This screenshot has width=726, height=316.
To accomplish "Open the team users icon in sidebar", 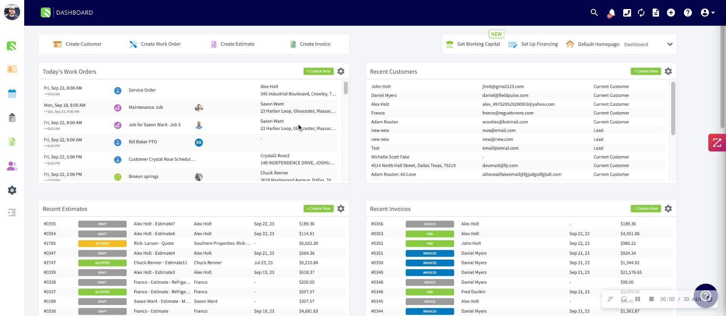I will [12, 166].
